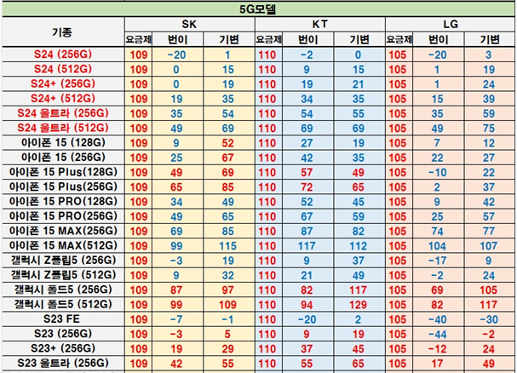
Task: Click the '번이' header under SK
Action: 177,39
